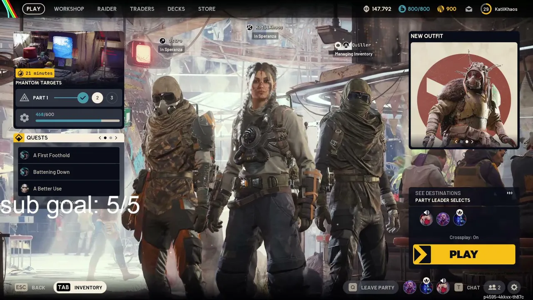Select the first quests page dot
Screen dimensions: 533x300
105,138
